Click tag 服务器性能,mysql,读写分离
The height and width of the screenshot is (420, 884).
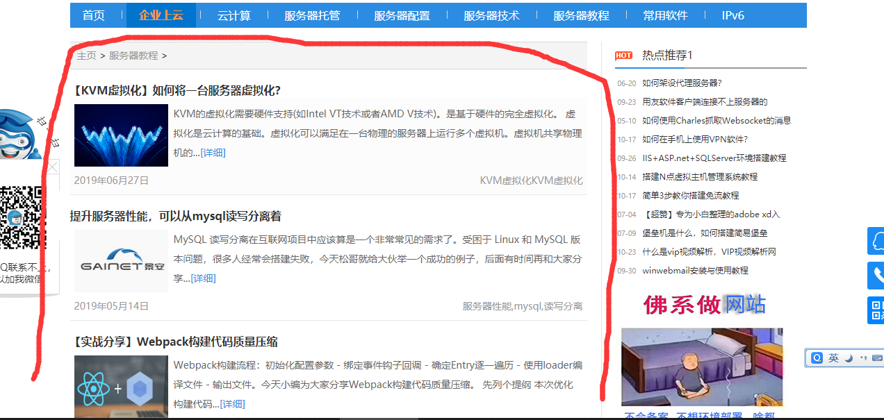pyautogui.click(x=523, y=306)
